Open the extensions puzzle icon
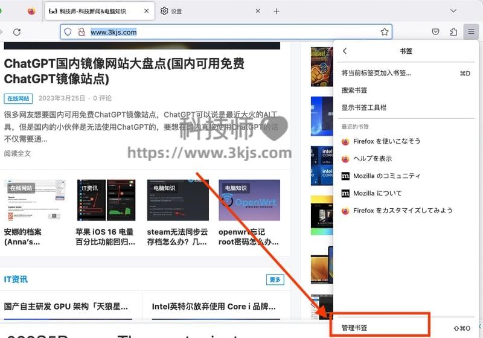The image size is (483, 338). pos(453,32)
